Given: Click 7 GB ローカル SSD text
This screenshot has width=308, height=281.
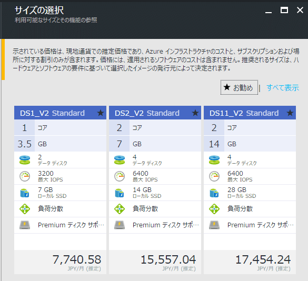Looking at the screenshot, I should click(52, 193).
